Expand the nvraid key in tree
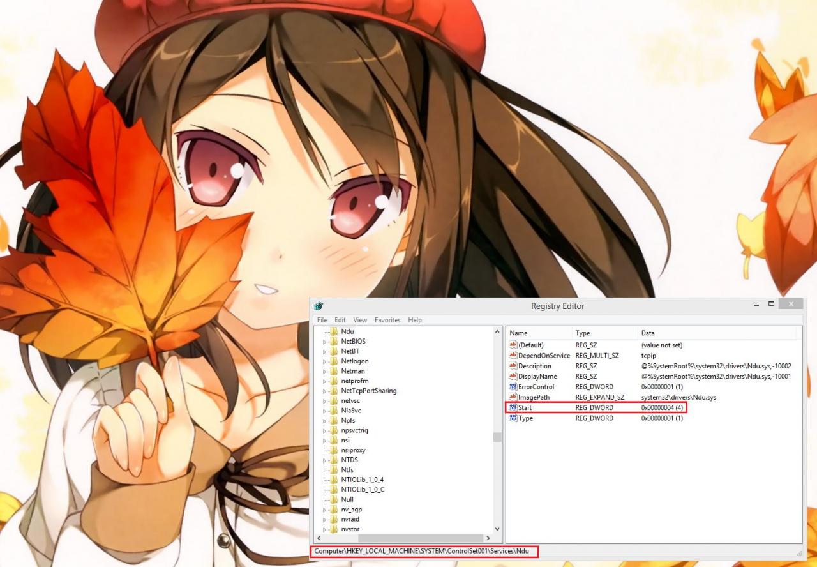Viewport: 817px width, 567px height. pos(324,520)
